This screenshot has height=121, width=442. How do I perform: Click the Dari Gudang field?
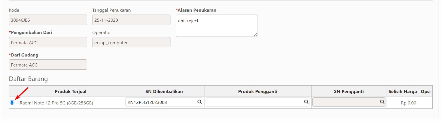click(48, 64)
